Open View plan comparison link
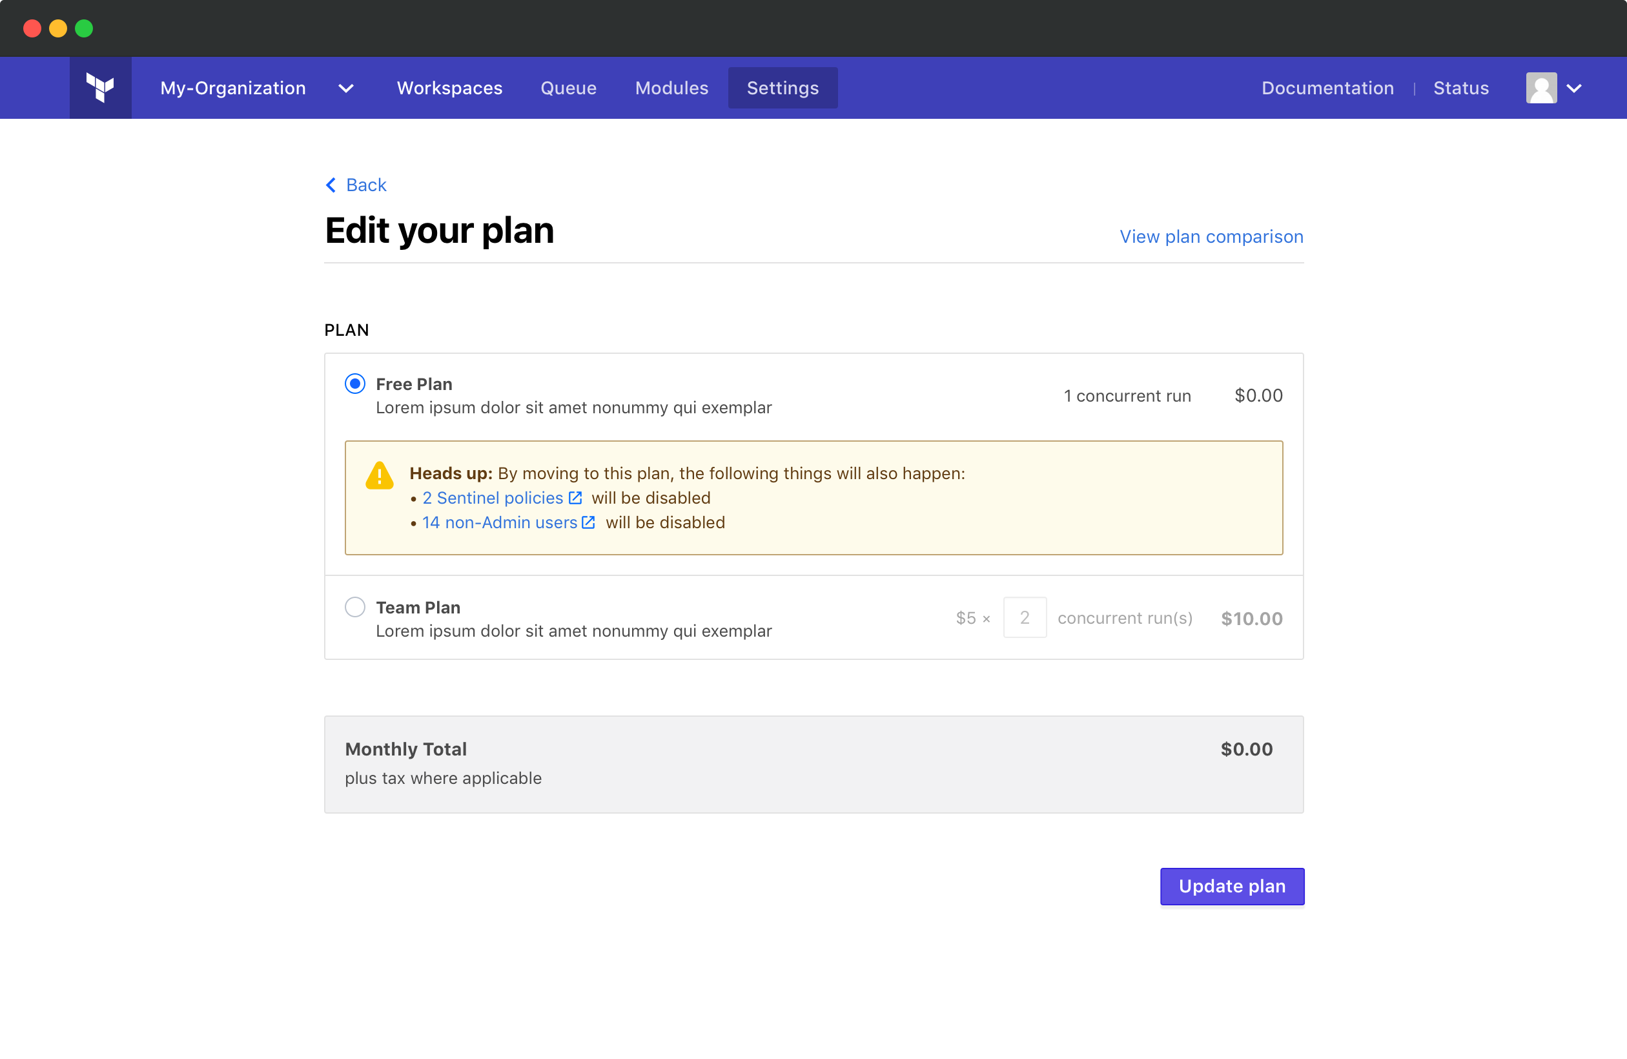The width and height of the screenshot is (1627, 1059). click(x=1211, y=236)
